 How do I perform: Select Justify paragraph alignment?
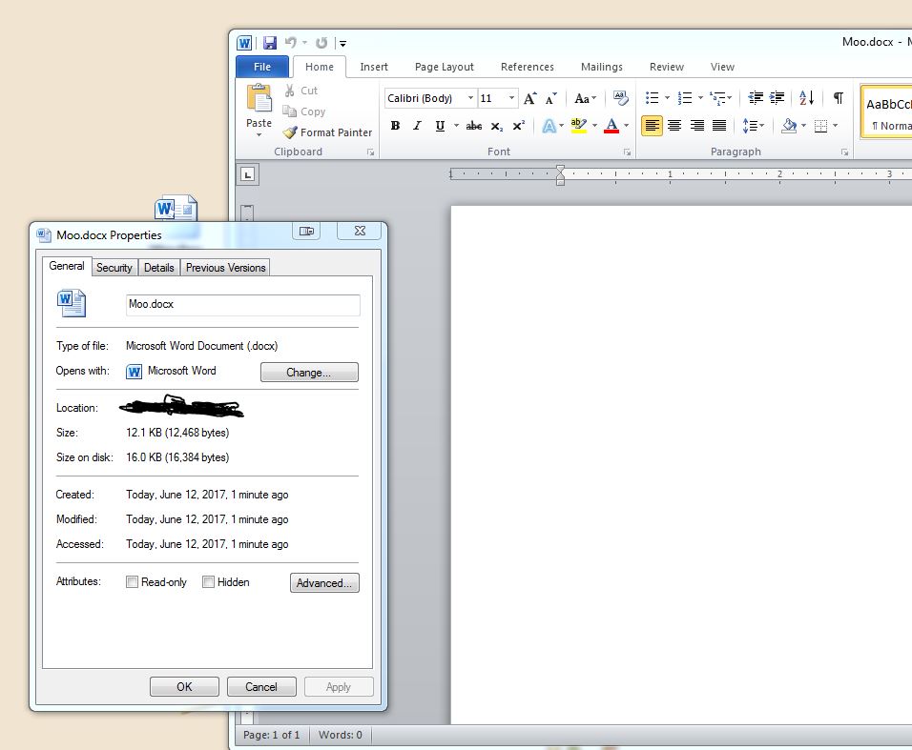719,126
